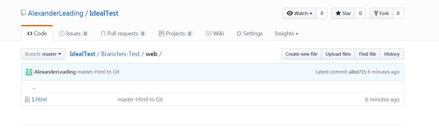
Task: Open the Watch dropdown
Action: pos(300,13)
